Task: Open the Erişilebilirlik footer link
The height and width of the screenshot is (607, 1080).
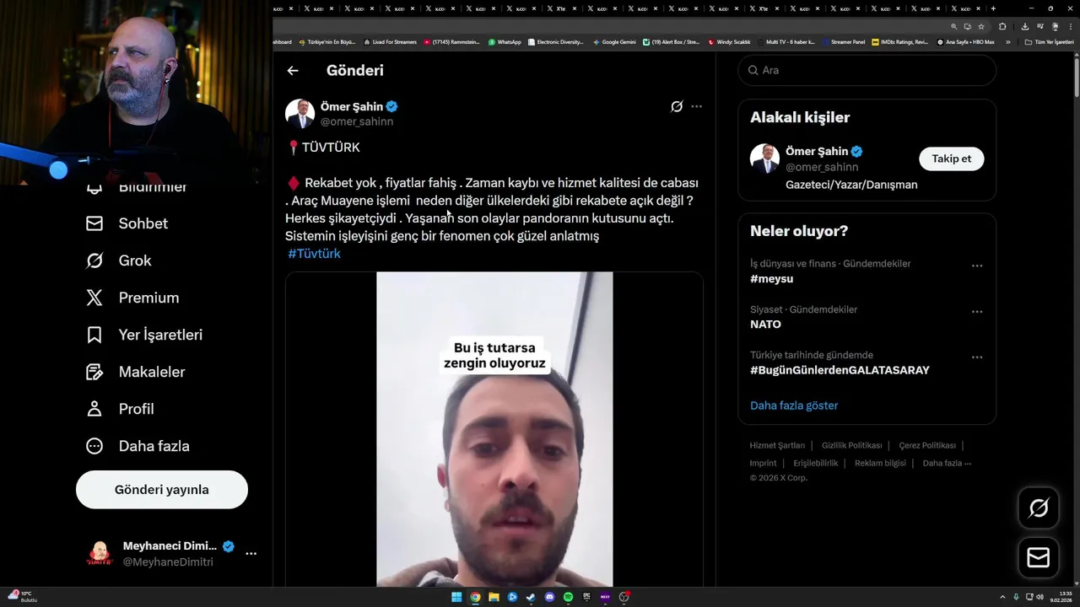Action: click(x=815, y=463)
